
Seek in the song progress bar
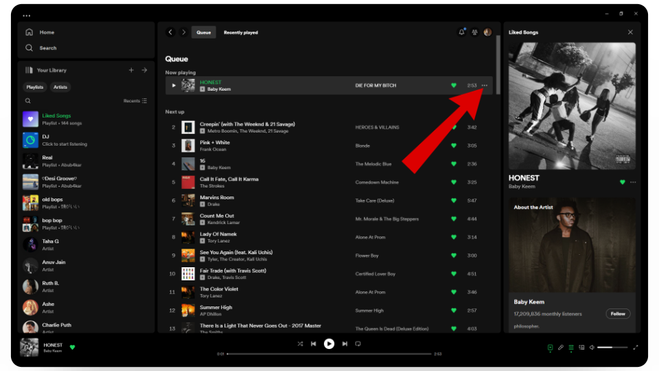pos(329,354)
